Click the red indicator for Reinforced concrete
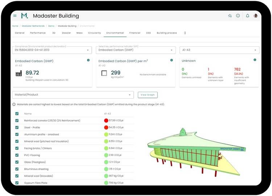The image size is (272, 196). pos(106,120)
